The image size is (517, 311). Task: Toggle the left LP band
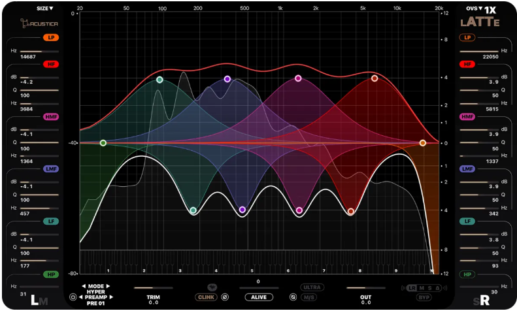tap(51, 37)
